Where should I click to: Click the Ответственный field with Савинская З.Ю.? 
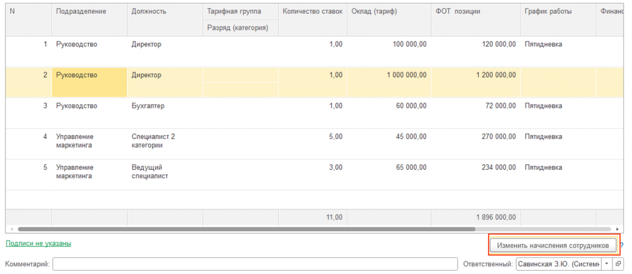coord(559,264)
